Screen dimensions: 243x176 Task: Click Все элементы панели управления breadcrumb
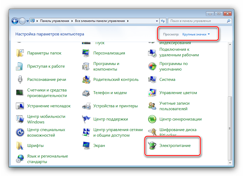(x=100, y=21)
